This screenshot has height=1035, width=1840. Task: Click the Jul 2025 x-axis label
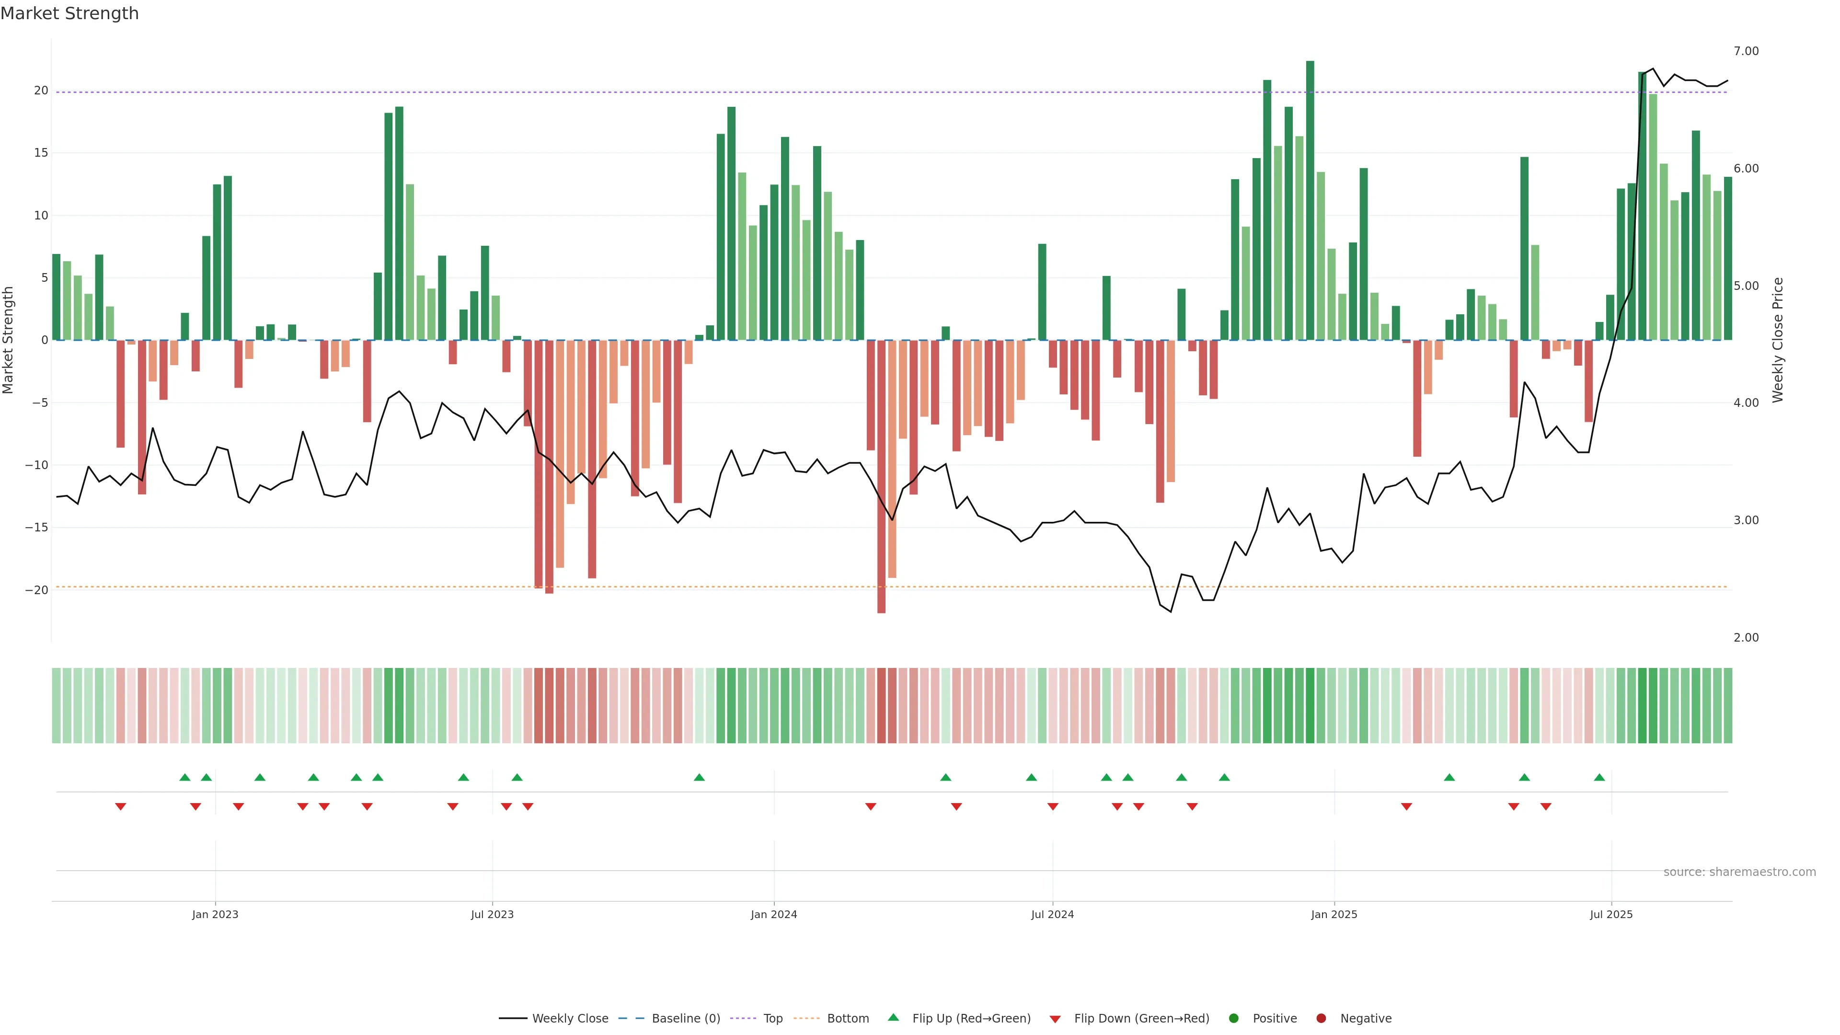(x=1610, y=914)
